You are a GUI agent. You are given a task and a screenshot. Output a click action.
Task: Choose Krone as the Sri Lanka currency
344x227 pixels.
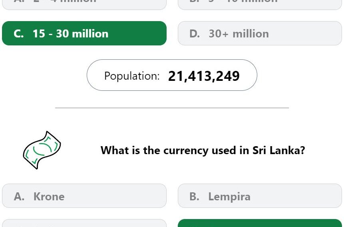84,196
